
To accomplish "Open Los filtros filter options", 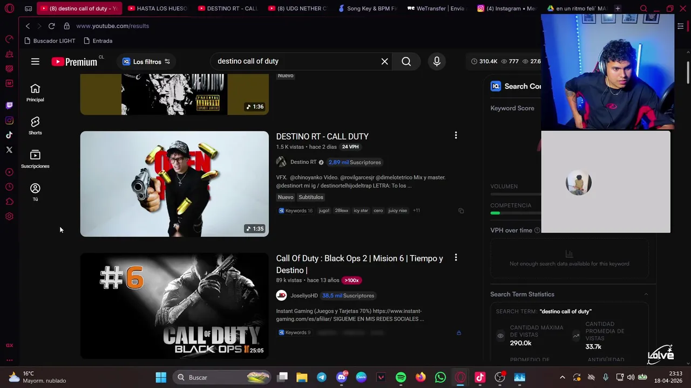I will click(x=146, y=61).
